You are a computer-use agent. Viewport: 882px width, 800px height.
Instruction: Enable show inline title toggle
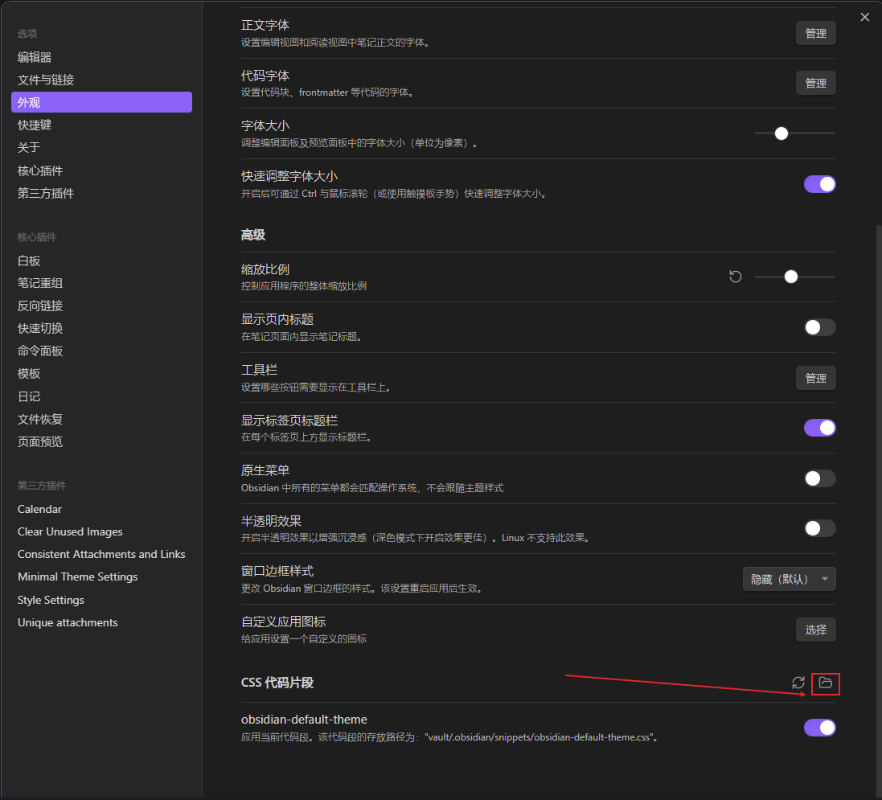pos(819,327)
